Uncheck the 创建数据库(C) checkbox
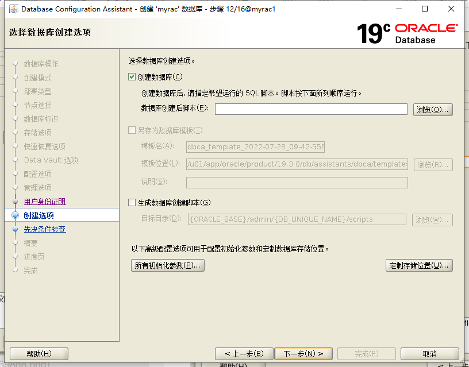 coord(132,77)
